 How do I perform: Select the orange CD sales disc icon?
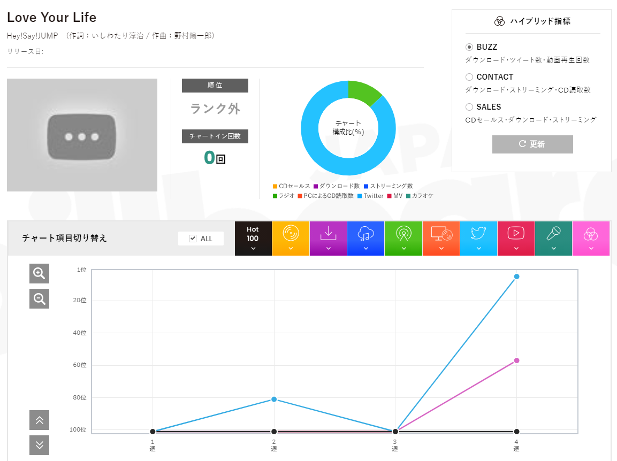click(x=291, y=233)
